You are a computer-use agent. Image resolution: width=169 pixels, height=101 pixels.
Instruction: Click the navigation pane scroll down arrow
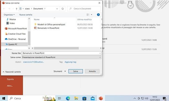click(29, 48)
